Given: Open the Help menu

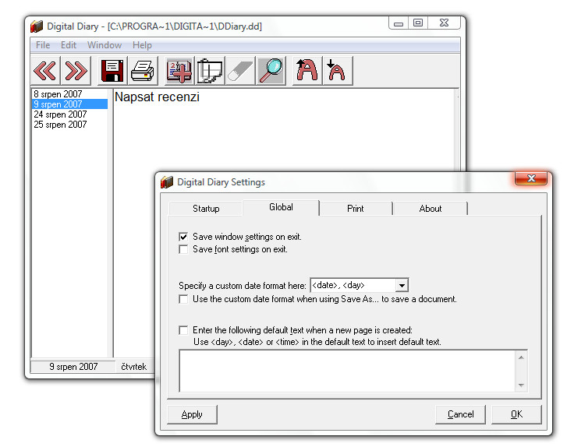Looking at the screenshot, I should click(142, 45).
